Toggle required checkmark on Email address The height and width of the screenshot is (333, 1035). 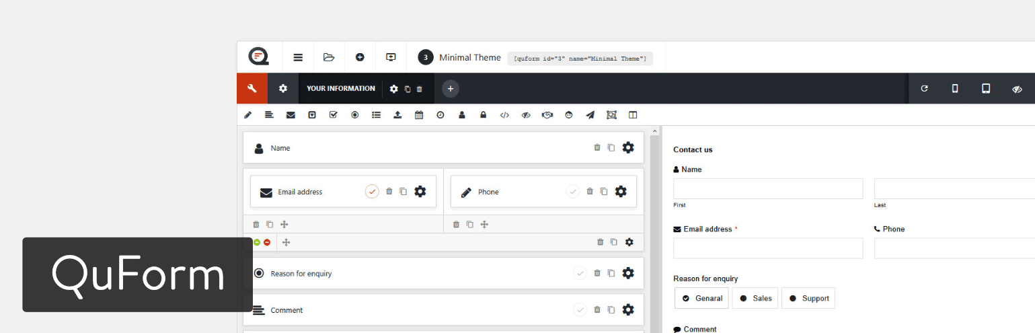click(x=372, y=192)
